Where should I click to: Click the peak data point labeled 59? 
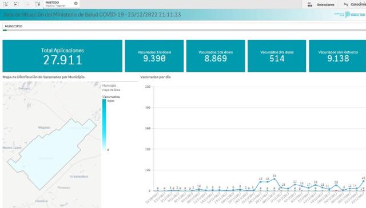274,179
